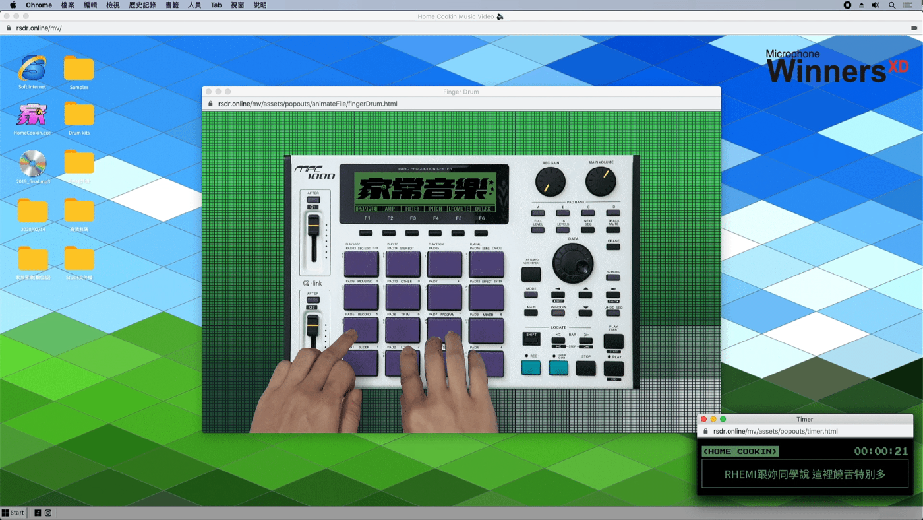
Task: Tap PAD14 STEP EDIT pad
Action: click(x=403, y=264)
